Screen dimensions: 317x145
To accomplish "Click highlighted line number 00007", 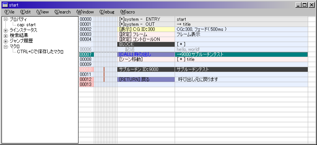I will (86, 54).
